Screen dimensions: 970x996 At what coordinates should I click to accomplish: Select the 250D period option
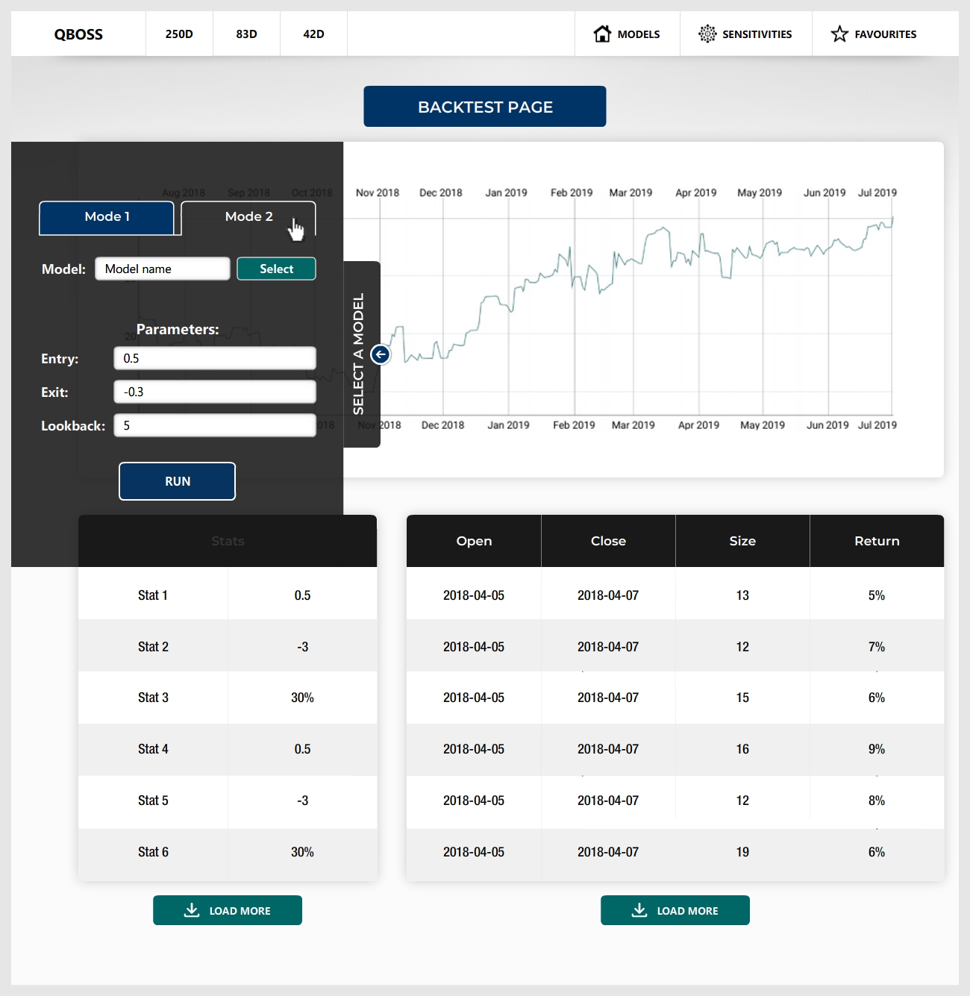point(179,34)
